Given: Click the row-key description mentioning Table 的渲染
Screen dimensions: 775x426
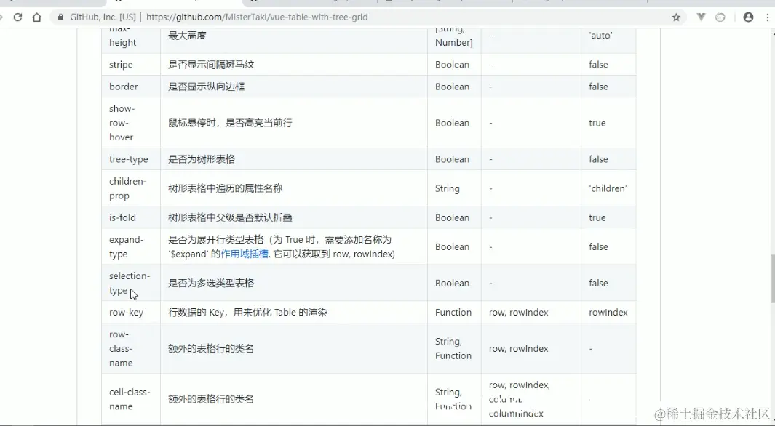Looking at the screenshot, I should pyautogui.click(x=247, y=313).
